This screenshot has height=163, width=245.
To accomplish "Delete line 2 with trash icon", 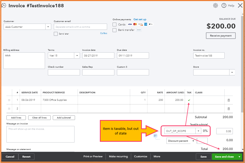I will (x=228, y=109).
